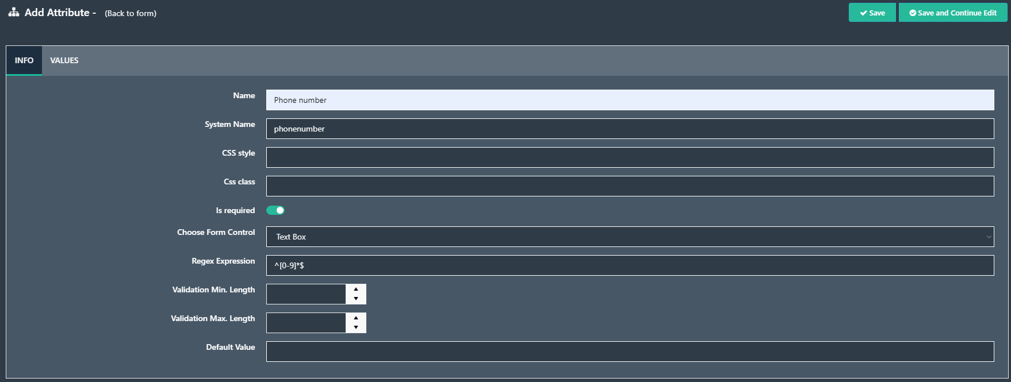Click the Name label
This screenshot has width=1011, height=382.
[244, 95]
